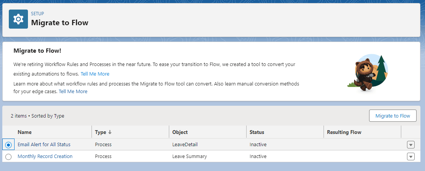425x171 pixels.
Task: Click the Object column header
Action: 180,132
